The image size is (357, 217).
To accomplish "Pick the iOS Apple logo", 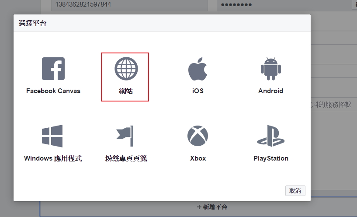I will [198, 69].
